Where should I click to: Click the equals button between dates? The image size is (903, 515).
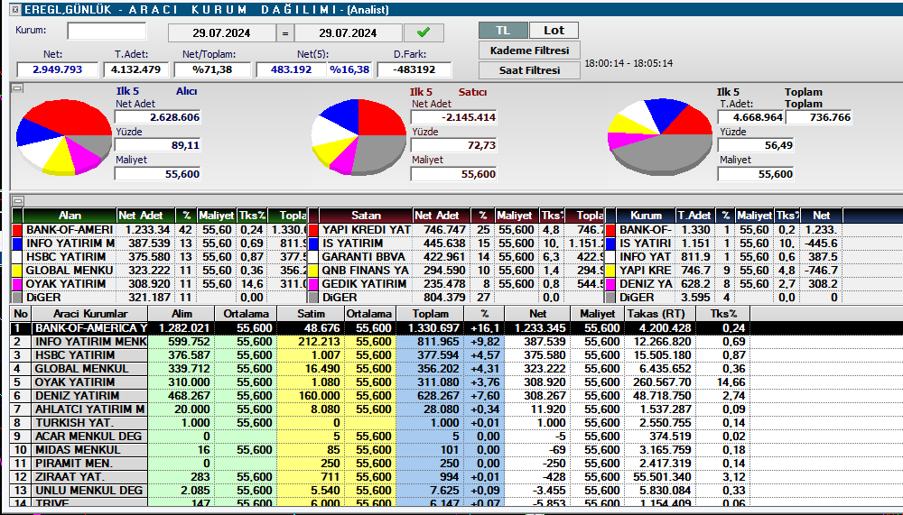285,32
